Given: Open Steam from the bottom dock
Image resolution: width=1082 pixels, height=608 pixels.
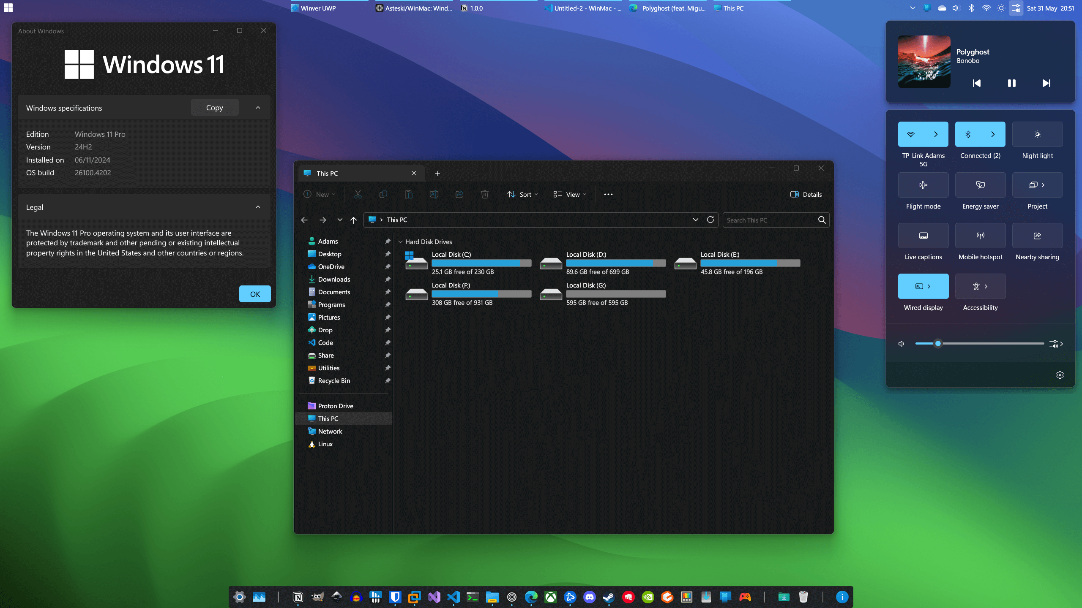Looking at the screenshot, I should tap(609, 597).
